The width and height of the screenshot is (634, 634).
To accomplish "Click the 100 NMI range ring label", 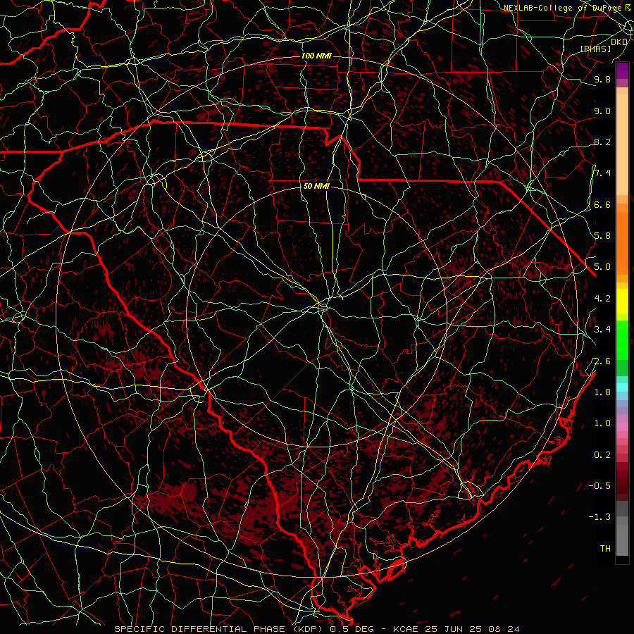I will (x=316, y=56).
